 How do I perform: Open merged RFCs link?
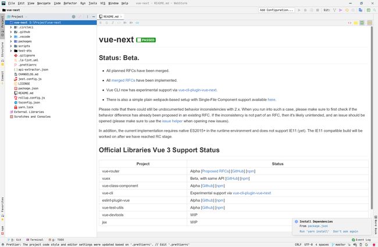click(123, 80)
